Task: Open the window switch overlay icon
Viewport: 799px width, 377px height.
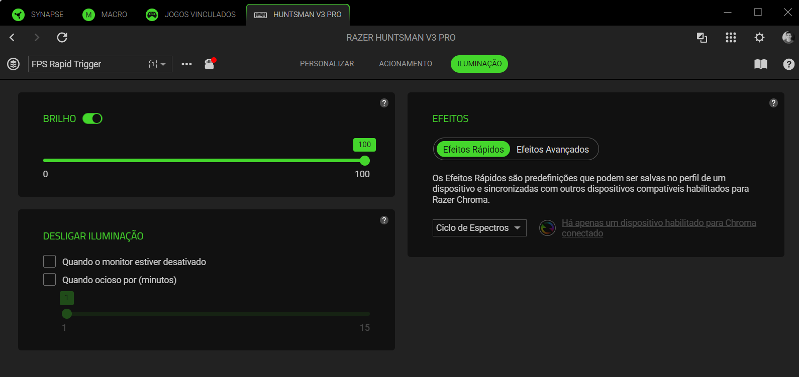Action: click(702, 38)
